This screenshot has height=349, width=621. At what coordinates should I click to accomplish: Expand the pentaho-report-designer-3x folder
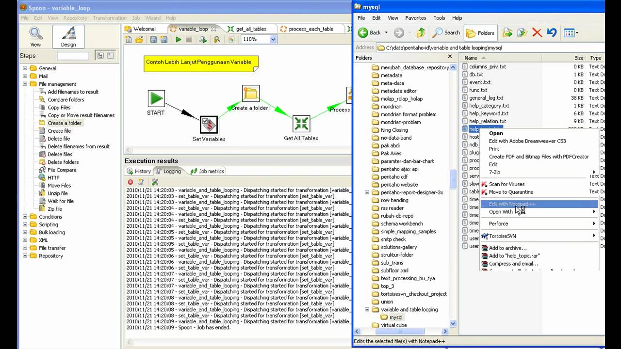point(367,192)
